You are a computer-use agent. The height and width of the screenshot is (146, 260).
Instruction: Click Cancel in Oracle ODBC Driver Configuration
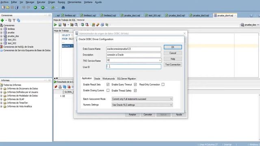tap(173, 53)
